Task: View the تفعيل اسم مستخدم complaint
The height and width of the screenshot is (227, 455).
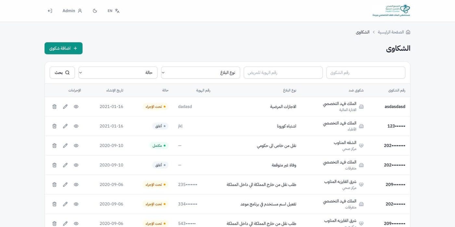Action: (x=76, y=204)
